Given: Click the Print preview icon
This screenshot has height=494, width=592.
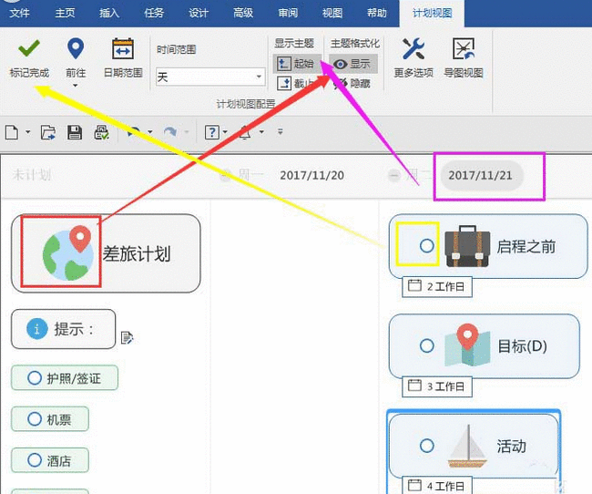Looking at the screenshot, I should click(x=102, y=132).
